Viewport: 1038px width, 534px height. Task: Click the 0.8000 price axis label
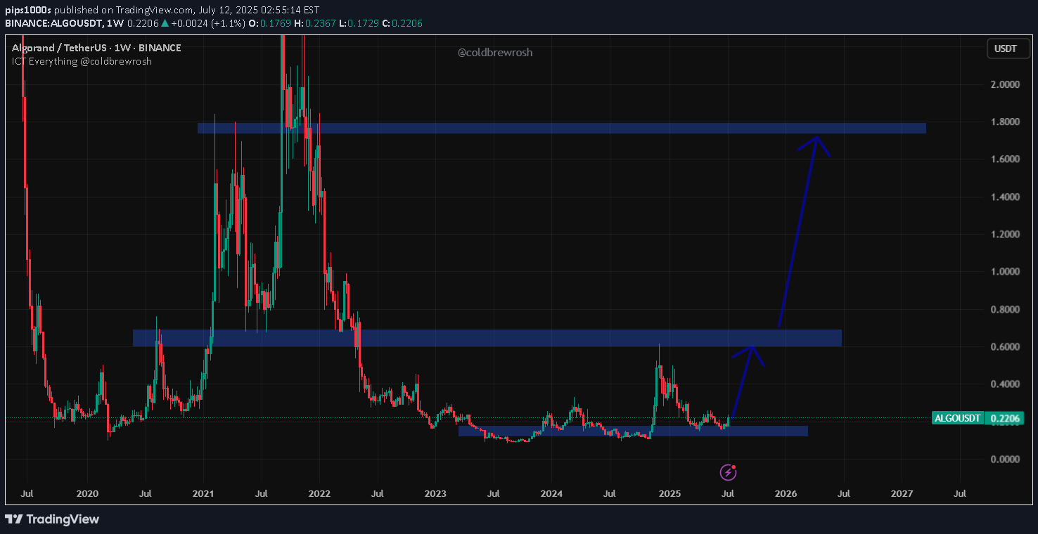(x=1005, y=309)
